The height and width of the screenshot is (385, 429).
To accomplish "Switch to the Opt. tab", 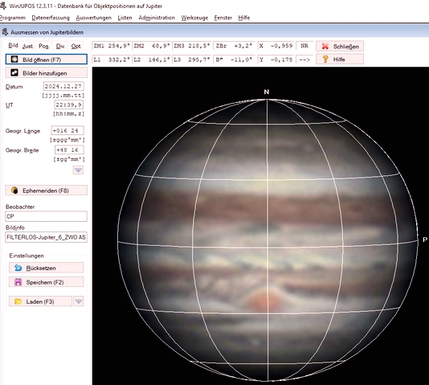I will [76, 46].
